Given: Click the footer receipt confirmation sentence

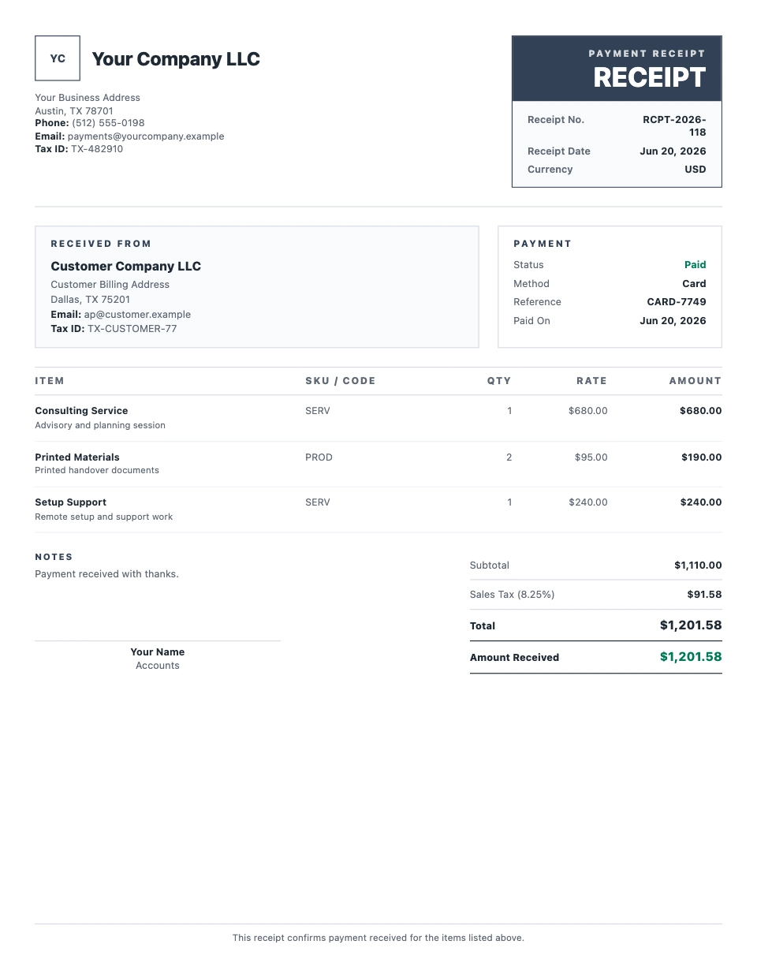Looking at the screenshot, I should [x=378, y=938].
